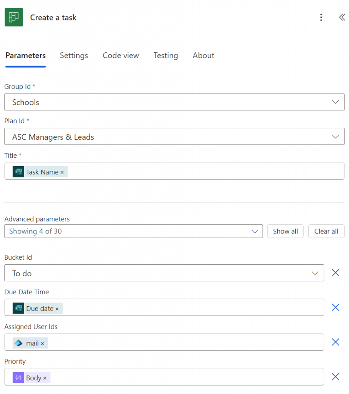Remove the Bucket Id parameter with X
The width and height of the screenshot is (349, 394).
335,273
